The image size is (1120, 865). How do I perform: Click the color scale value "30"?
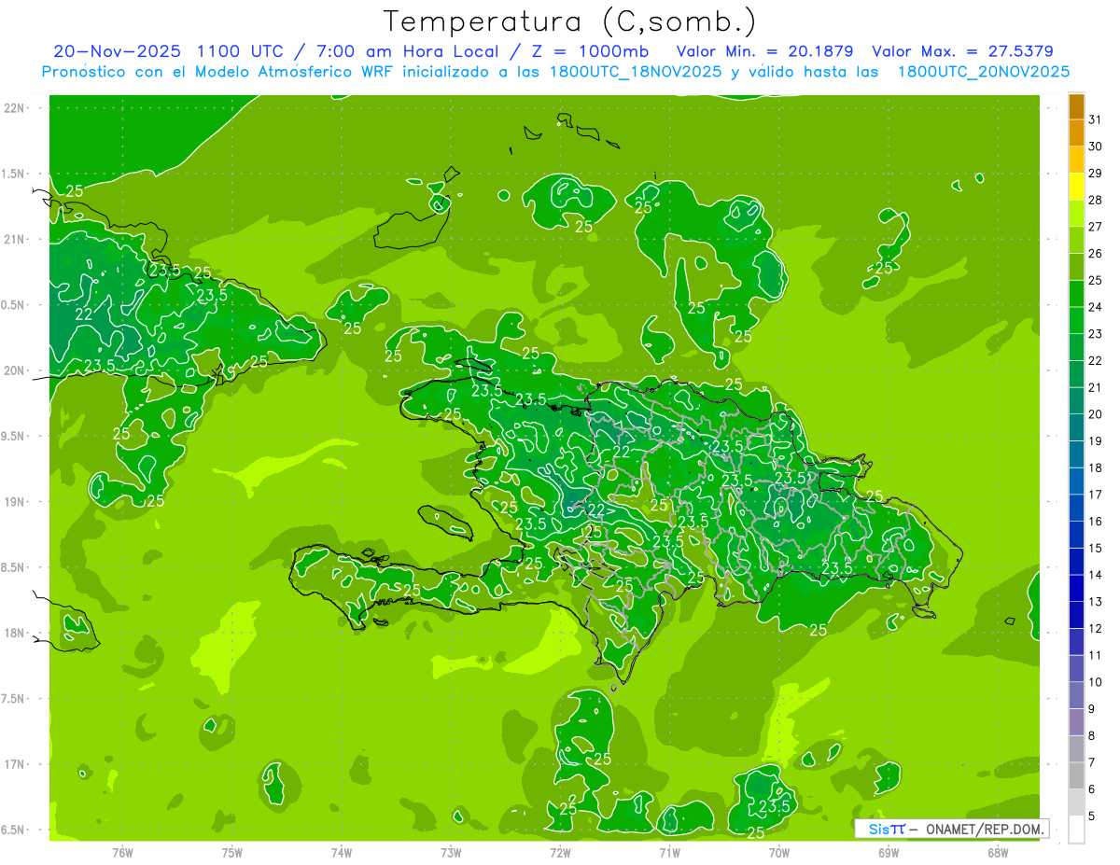pyautogui.click(x=1096, y=146)
